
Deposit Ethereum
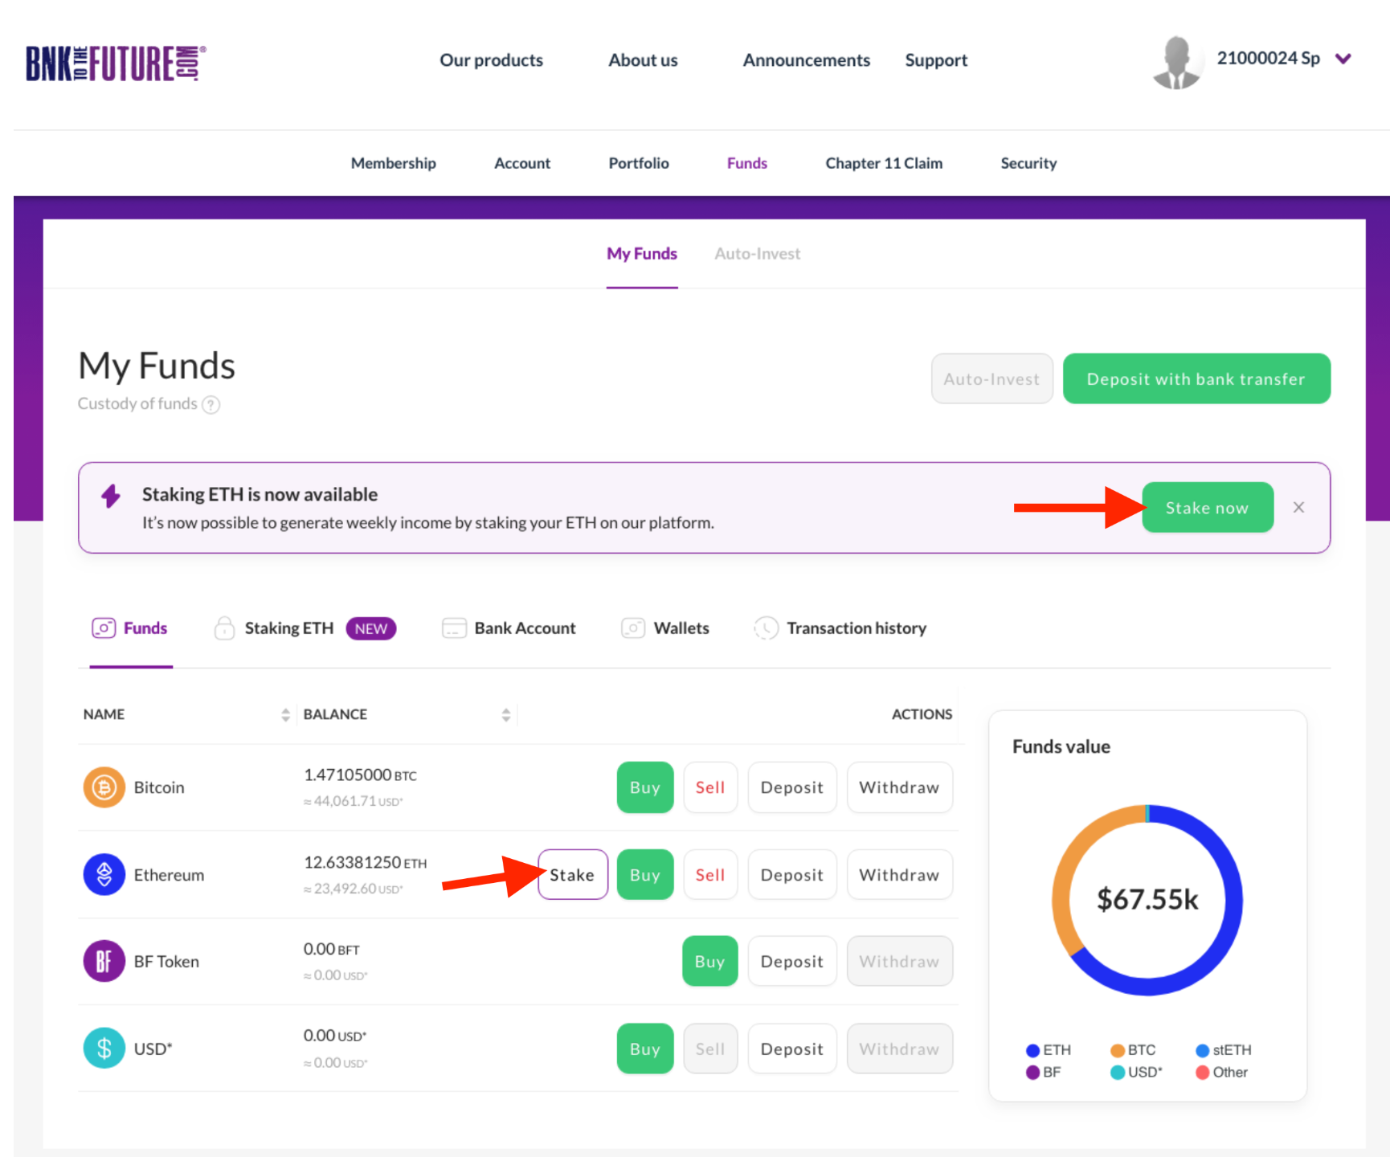tap(792, 874)
